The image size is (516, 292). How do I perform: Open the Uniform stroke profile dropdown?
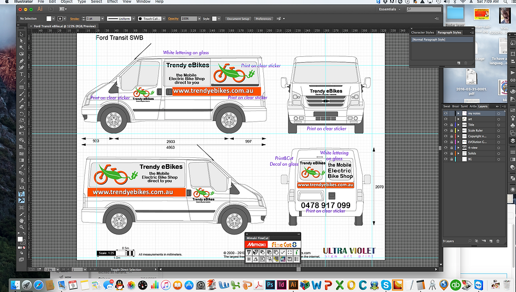click(x=134, y=19)
